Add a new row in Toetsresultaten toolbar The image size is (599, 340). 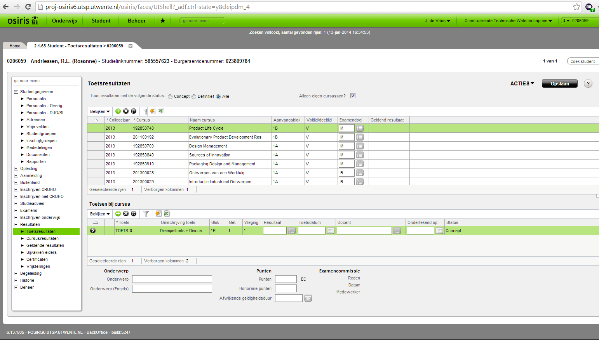click(118, 111)
